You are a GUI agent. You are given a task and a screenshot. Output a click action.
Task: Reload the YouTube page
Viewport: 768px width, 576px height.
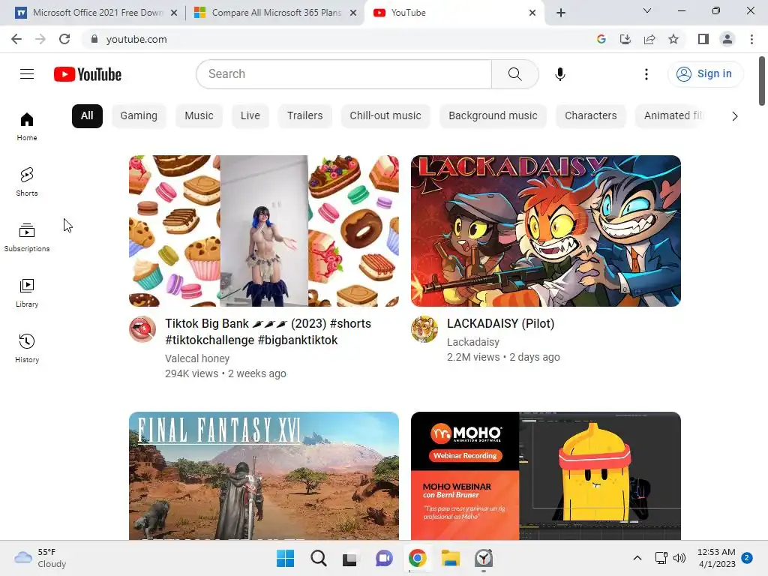click(64, 39)
